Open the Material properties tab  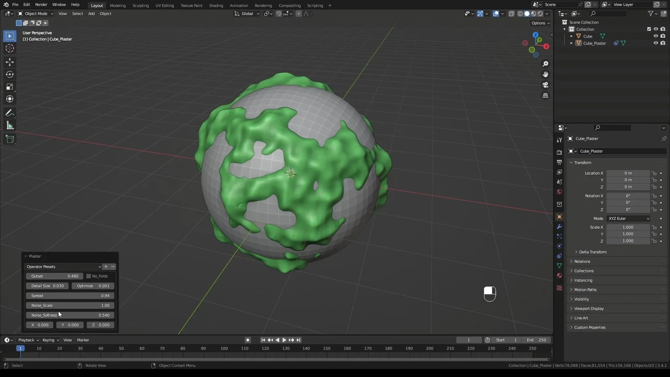point(559,276)
